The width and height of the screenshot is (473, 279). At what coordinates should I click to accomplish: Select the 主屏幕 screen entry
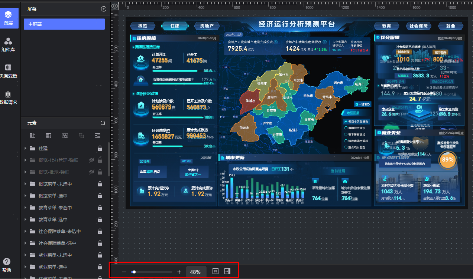64,24
